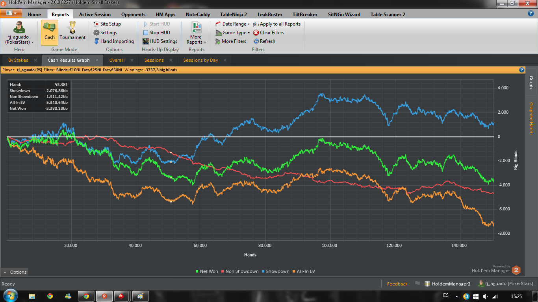Click the volume icon in system tray
The image size is (538, 302).
pyautogui.click(x=486, y=296)
